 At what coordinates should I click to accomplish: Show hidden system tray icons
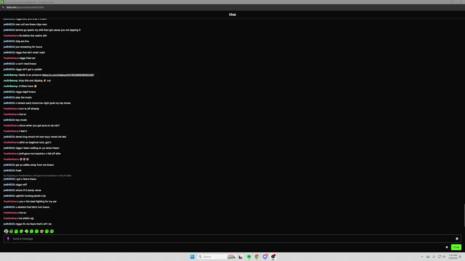coord(422,257)
